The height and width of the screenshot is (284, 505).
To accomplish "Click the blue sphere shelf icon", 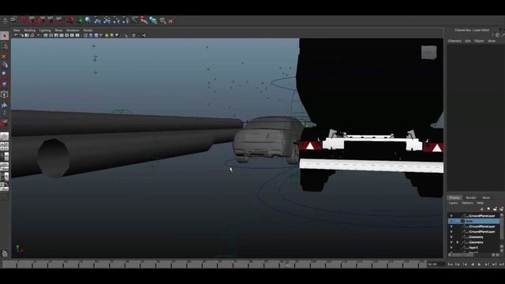I will [x=88, y=21].
